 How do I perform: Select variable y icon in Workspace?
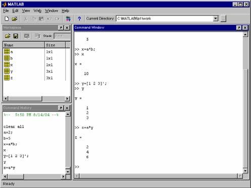(x=7, y=71)
